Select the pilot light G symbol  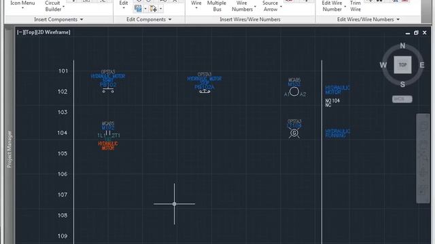tap(294, 133)
